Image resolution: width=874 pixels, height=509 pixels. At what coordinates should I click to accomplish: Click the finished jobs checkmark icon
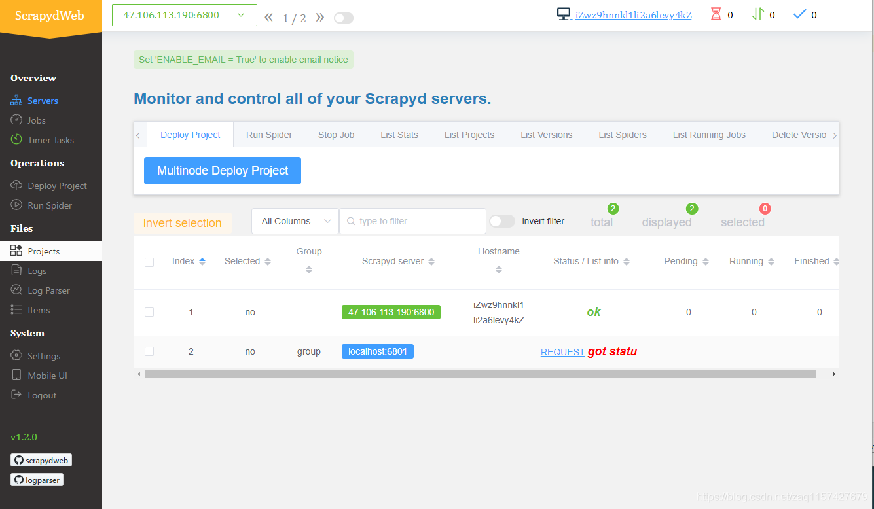pyautogui.click(x=799, y=14)
